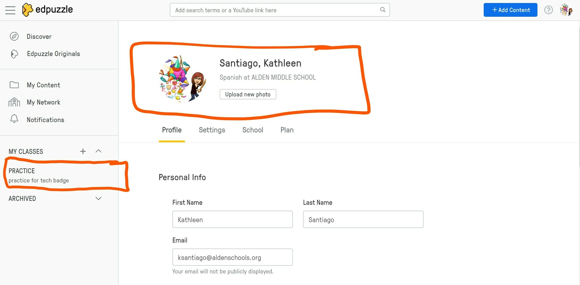Open Discover from the sidebar
Viewport: 580px width, 285px height.
pos(39,36)
